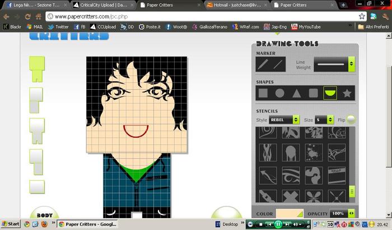Bookmark this page with the star
Image resolution: width=392 pixels, height=230 pixels.
(362, 16)
